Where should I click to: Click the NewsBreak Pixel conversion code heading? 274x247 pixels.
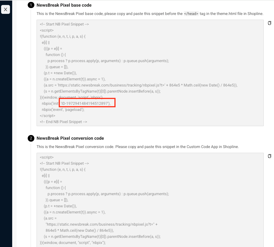pos(70,138)
